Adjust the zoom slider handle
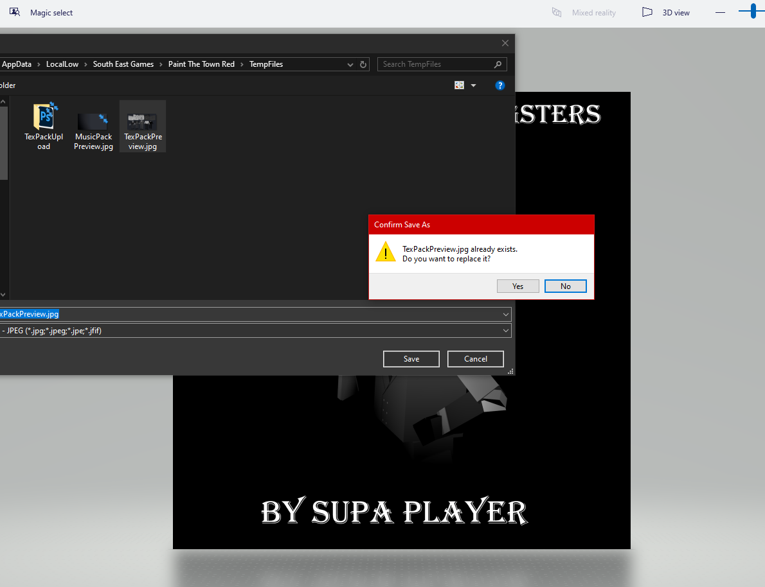765x587 pixels. [754, 11]
